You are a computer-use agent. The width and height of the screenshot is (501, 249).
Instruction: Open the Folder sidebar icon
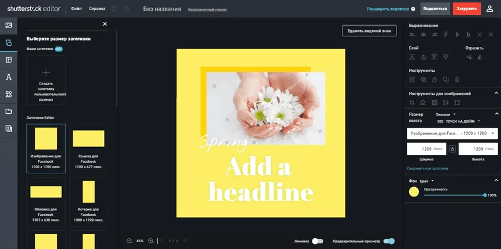tap(9, 111)
